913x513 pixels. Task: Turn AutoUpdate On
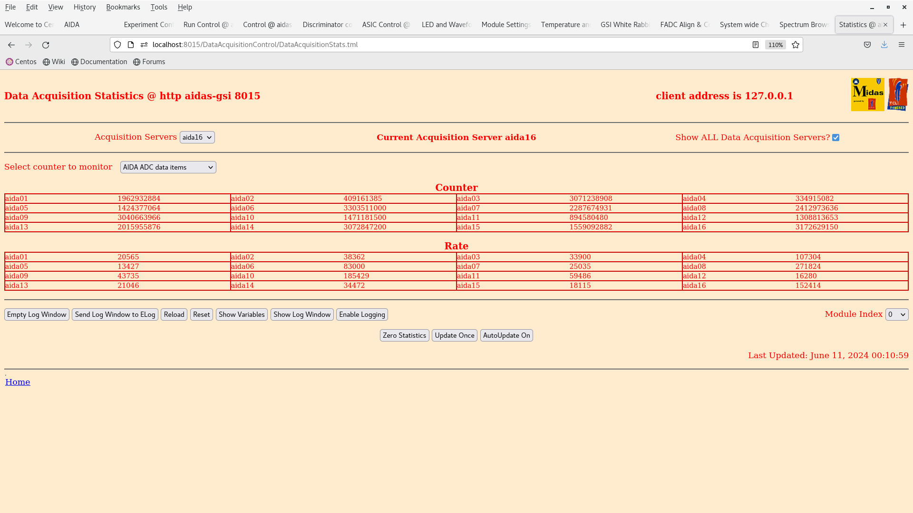(x=506, y=335)
